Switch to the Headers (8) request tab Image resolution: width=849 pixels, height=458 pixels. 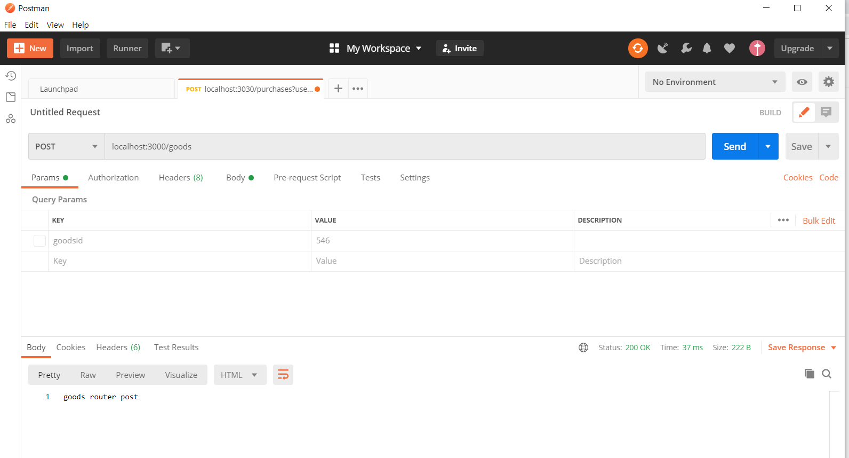pos(181,177)
